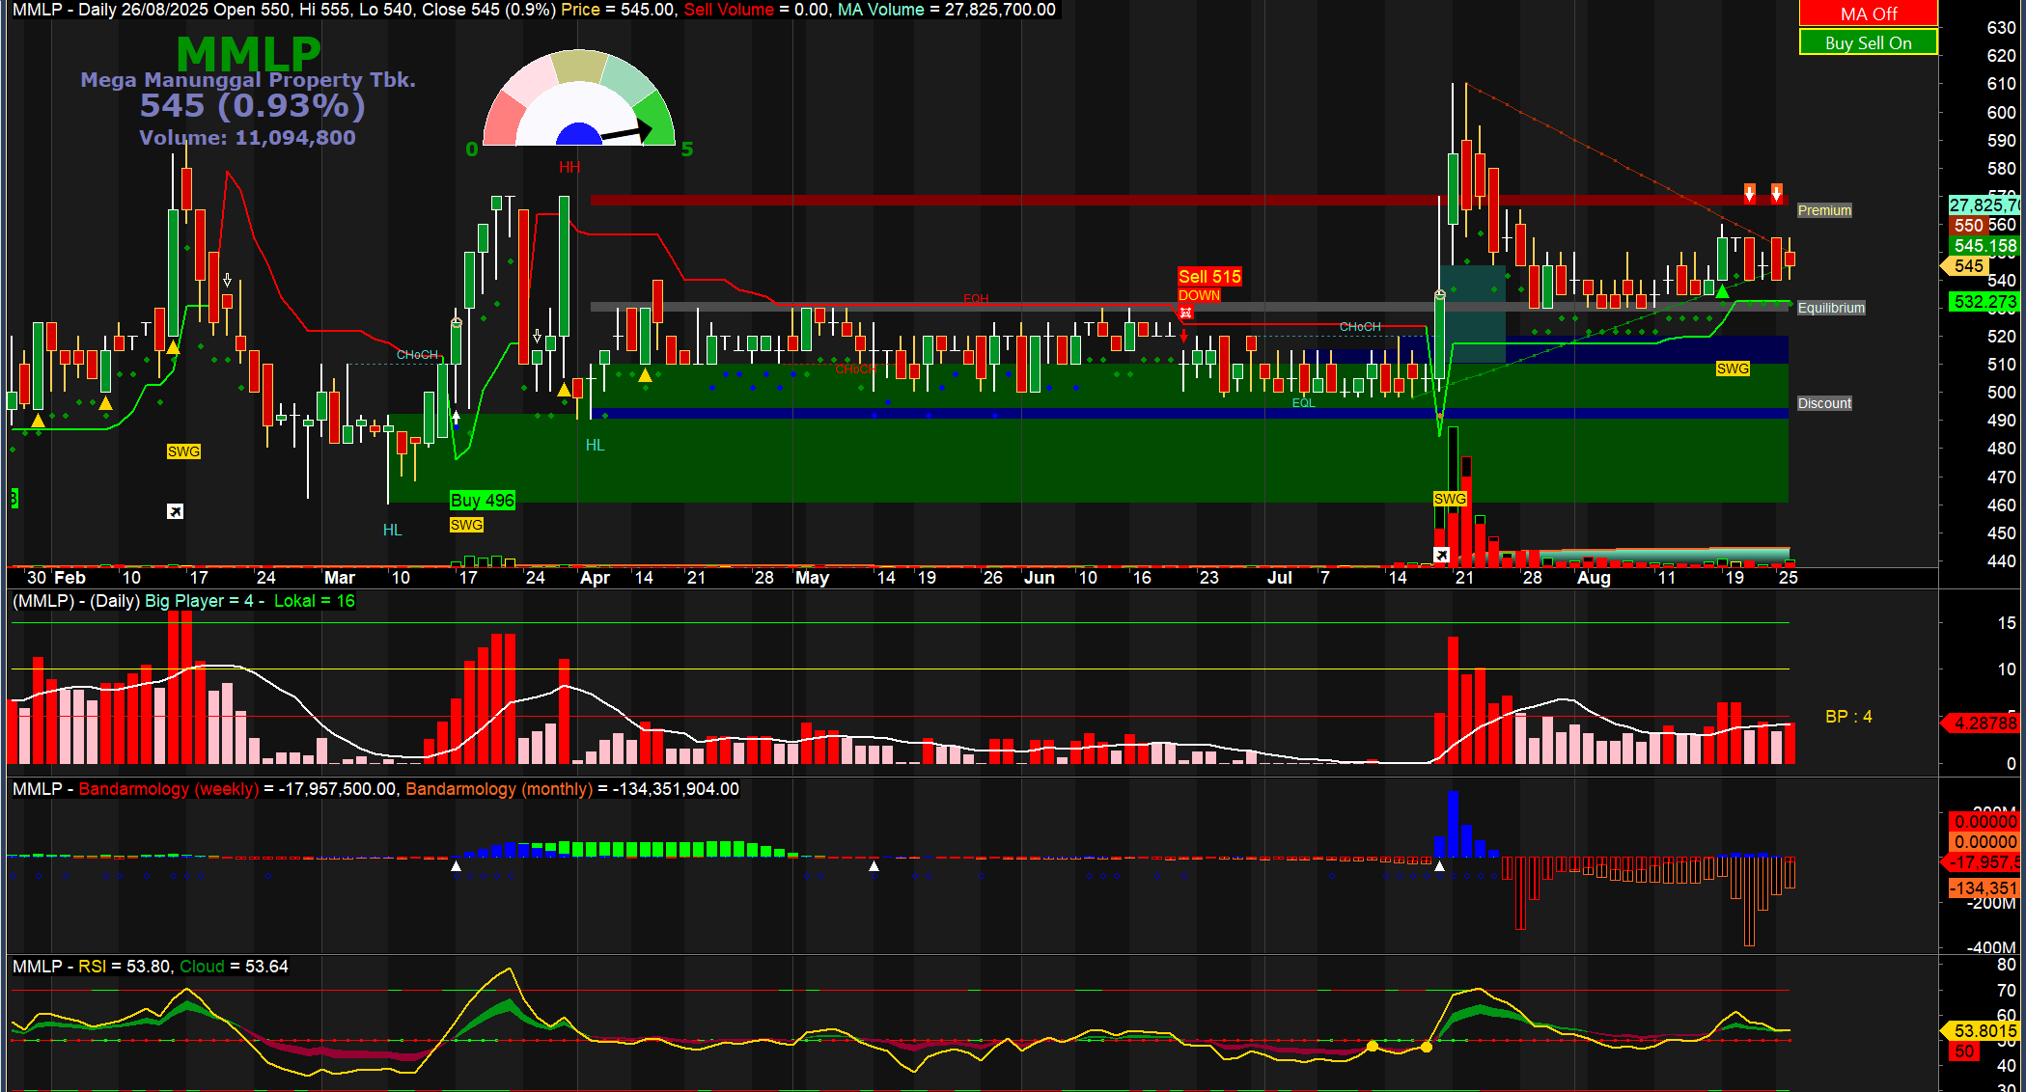
Task: Click the CHoCH label in March
Action: (417, 355)
